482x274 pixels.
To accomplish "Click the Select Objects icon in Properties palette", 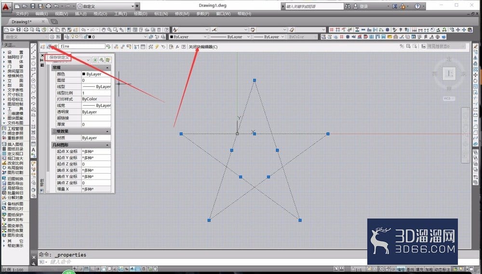I will (102, 60).
